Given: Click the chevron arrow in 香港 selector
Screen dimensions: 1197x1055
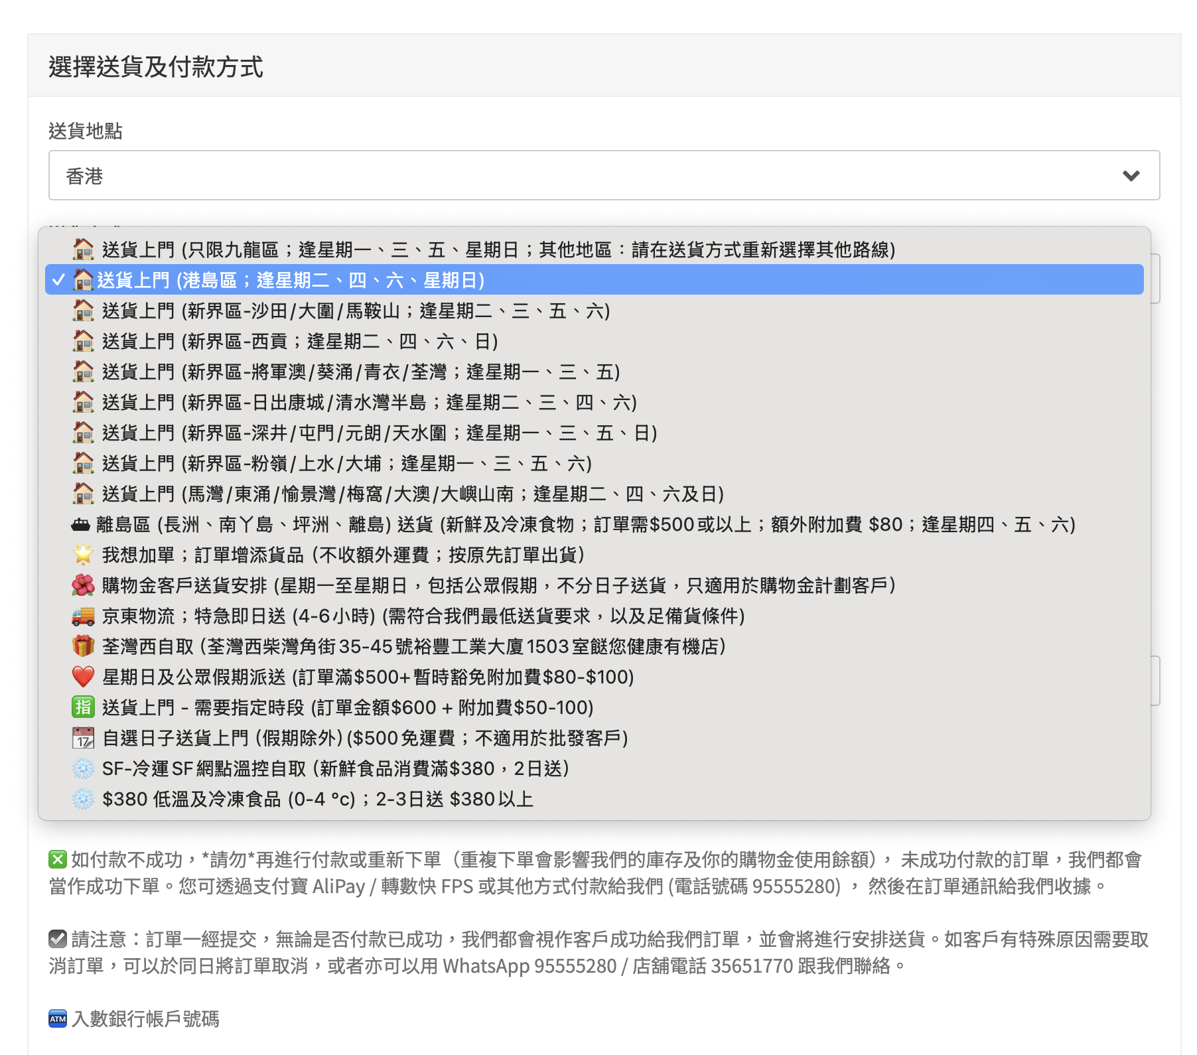Looking at the screenshot, I should (x=1131, y=176).
